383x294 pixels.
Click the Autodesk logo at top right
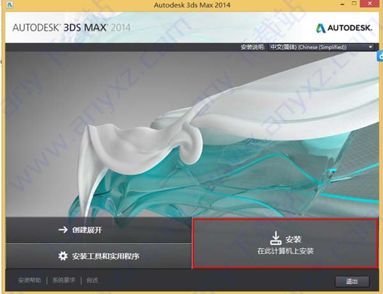click(344, 28)
